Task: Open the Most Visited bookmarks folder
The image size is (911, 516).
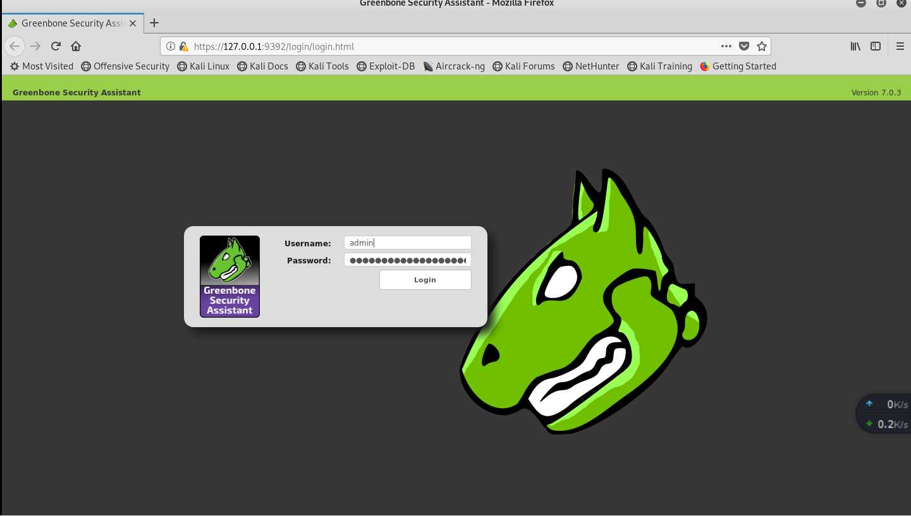Action: (42, 66)
